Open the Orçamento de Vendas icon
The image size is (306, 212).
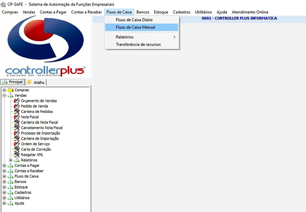(x=17, y=101)
